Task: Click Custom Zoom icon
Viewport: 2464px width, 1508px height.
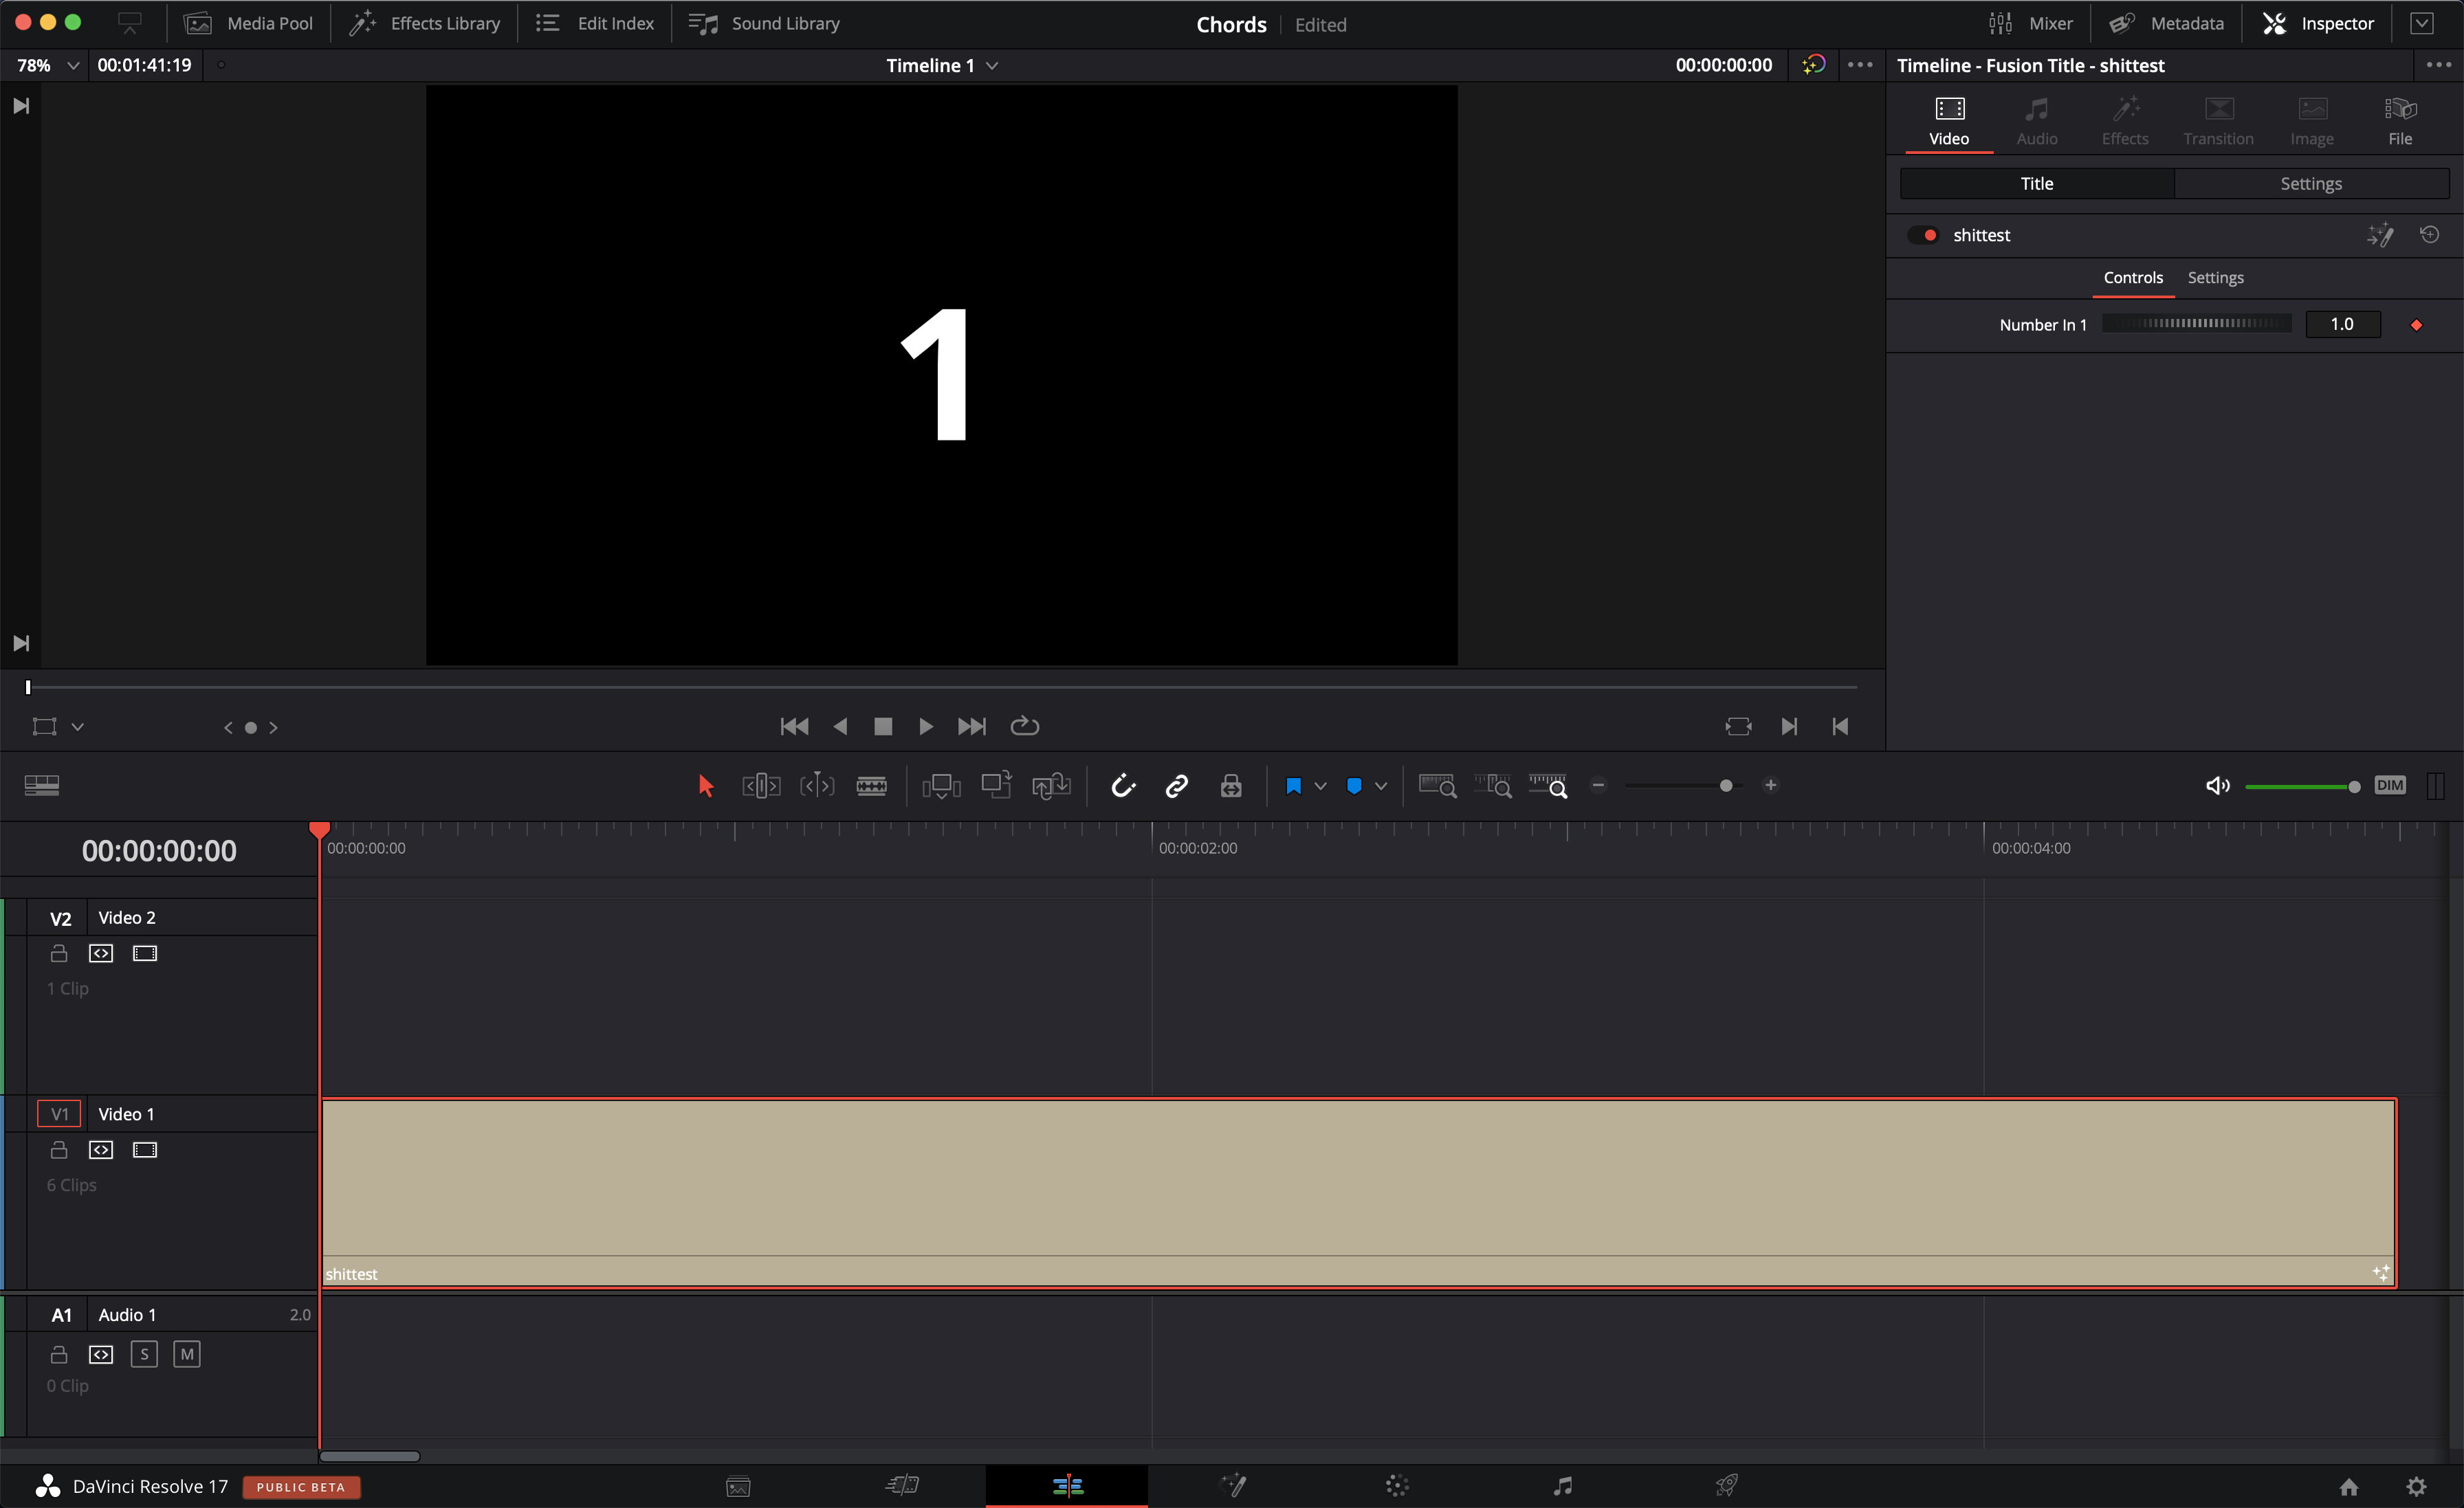Action: click(1548, 786)
